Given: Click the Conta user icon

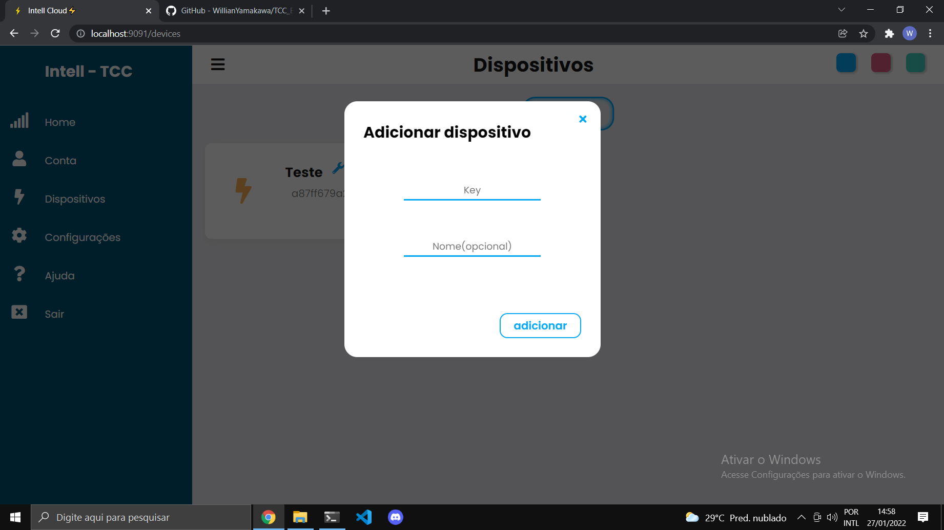Looking at the screenshot, I should 19,159.
